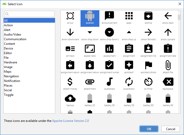Open the Social category
This screenshot has height=135, width=184.
point(29,90)
